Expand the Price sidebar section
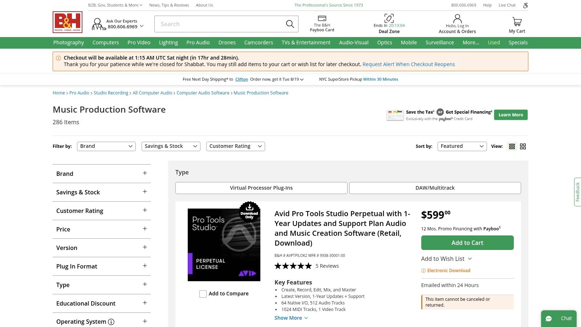 [102, 229]
